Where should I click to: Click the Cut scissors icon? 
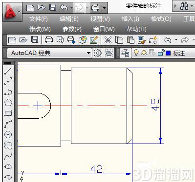click(108, 40)
